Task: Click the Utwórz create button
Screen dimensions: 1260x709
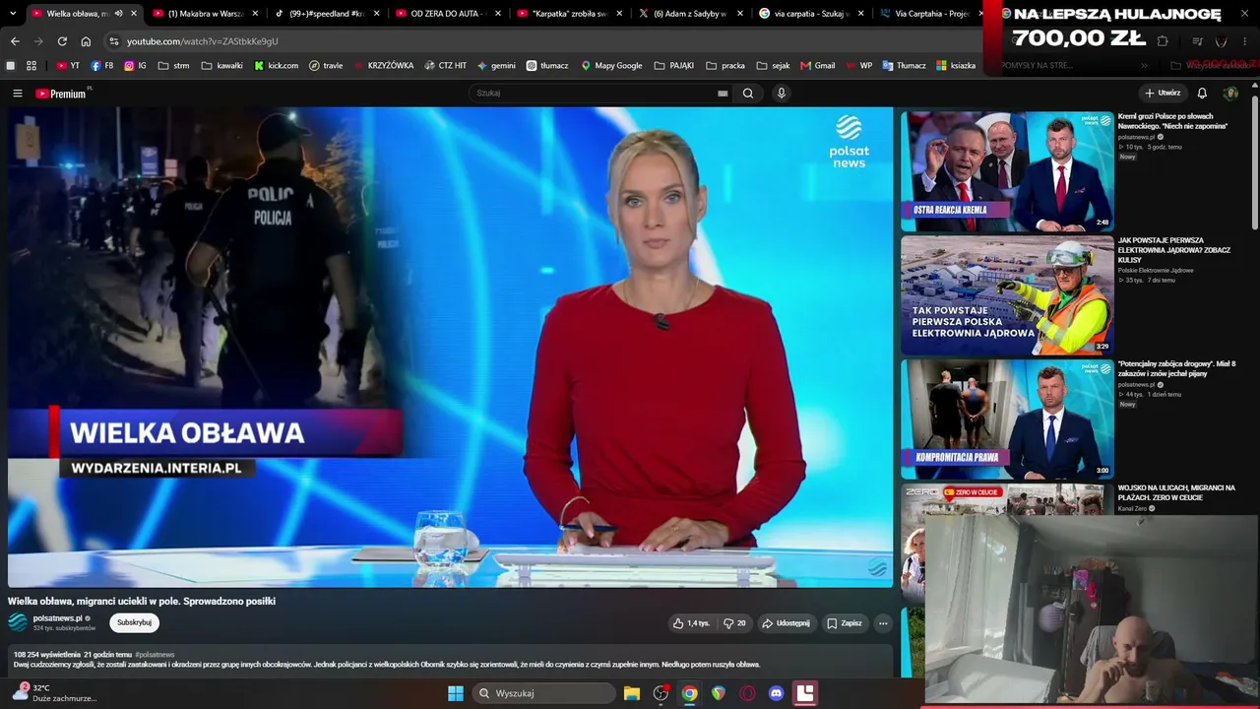Action: pos(1163,94)
